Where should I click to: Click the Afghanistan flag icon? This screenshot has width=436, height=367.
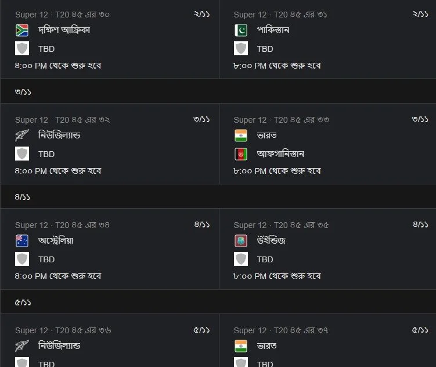point(241,154)
